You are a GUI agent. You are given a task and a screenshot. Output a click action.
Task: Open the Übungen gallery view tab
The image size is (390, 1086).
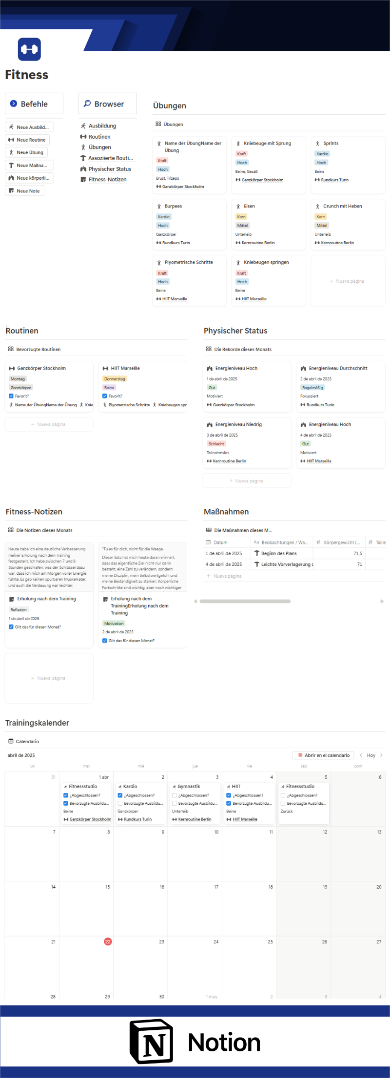169,124
